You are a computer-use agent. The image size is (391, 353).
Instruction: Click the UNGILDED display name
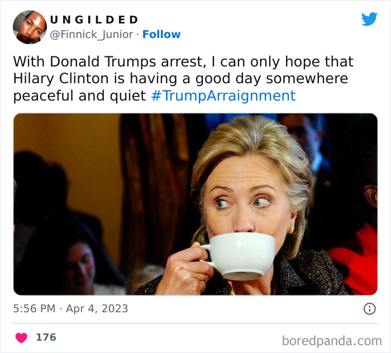coord(94,20)
